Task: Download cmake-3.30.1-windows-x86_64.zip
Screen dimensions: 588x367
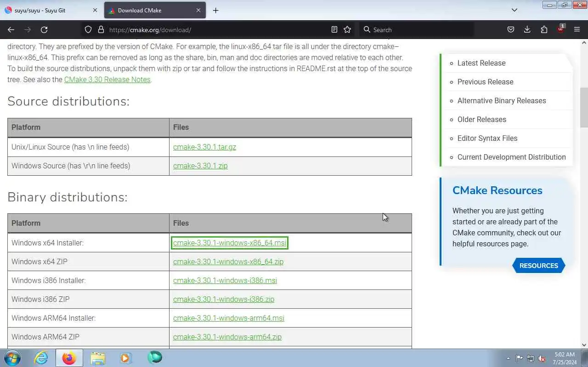Action: pos(228,261)
